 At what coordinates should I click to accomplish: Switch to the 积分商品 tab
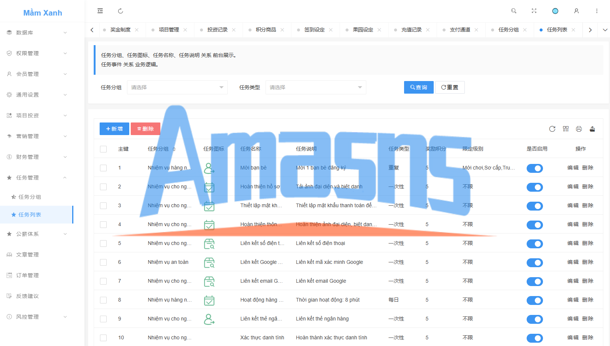click(x=266, y=30)
